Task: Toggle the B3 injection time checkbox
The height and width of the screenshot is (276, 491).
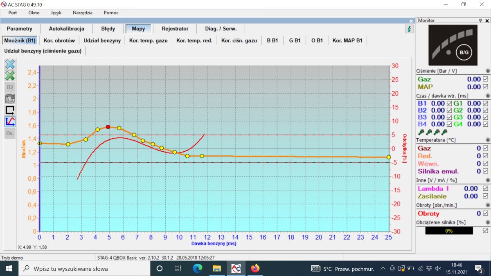Action: [449, 117]
